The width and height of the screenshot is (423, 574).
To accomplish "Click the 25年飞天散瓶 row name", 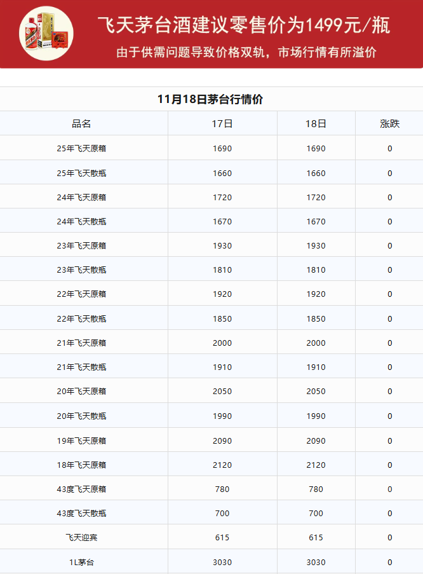I will click(81, 173).
